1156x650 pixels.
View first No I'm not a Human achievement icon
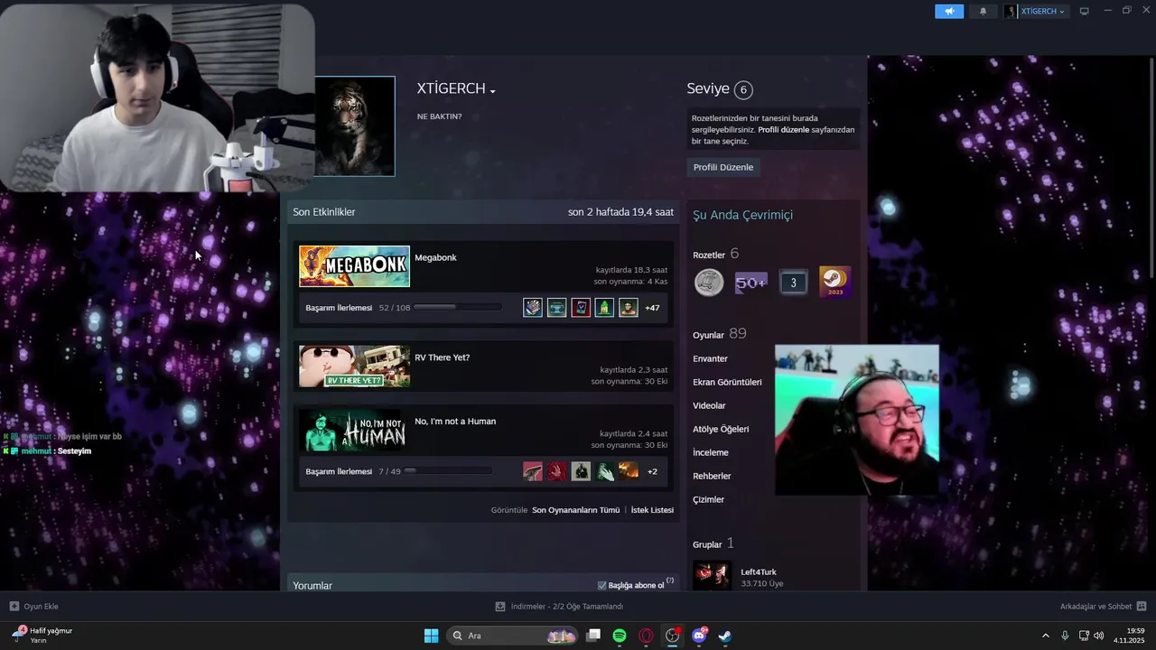tap(533, 471)
